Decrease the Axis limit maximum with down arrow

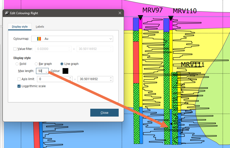[111, 80]
